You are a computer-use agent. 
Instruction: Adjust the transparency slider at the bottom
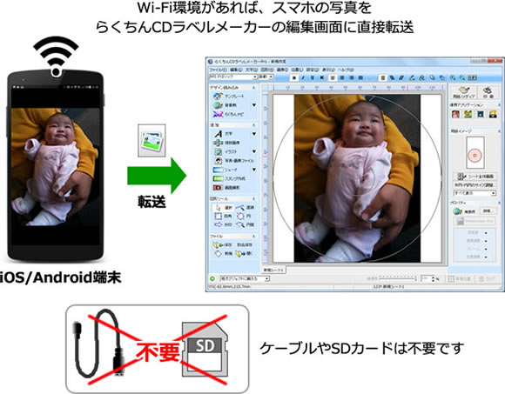pos(399,278)
